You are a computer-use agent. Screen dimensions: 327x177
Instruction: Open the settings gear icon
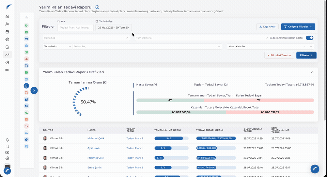click(7, 158)
